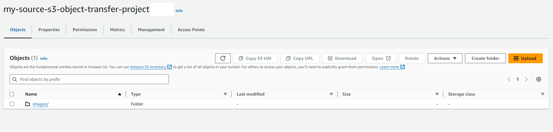Sort by Size column arrow
Viewport: 553px width, 132px height.
pos(437,94)
